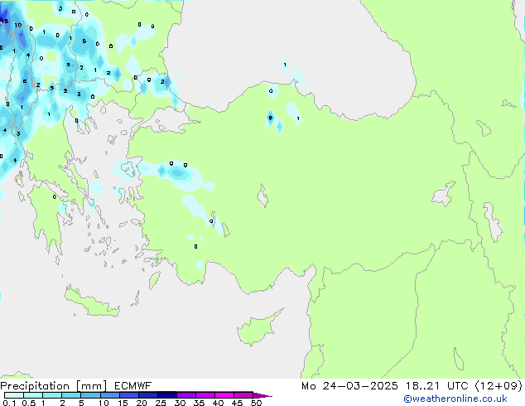Click the above-50 mm legend arrow tip
The width and height of the screenshot is (525, 406).
pyautogui.click(x=262, y=395)
